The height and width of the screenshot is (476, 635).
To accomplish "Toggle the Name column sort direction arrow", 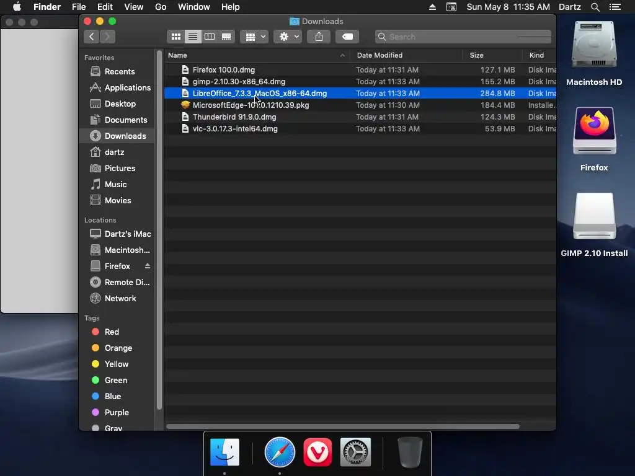I will (342, 55).
